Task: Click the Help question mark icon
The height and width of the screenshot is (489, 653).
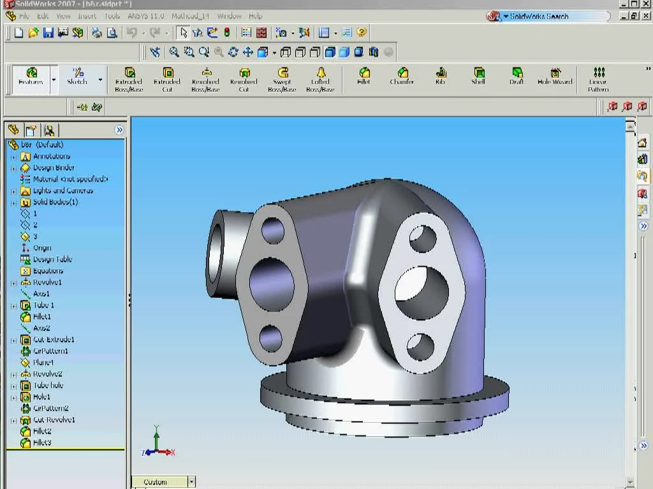Action: (x=362, y=32)
